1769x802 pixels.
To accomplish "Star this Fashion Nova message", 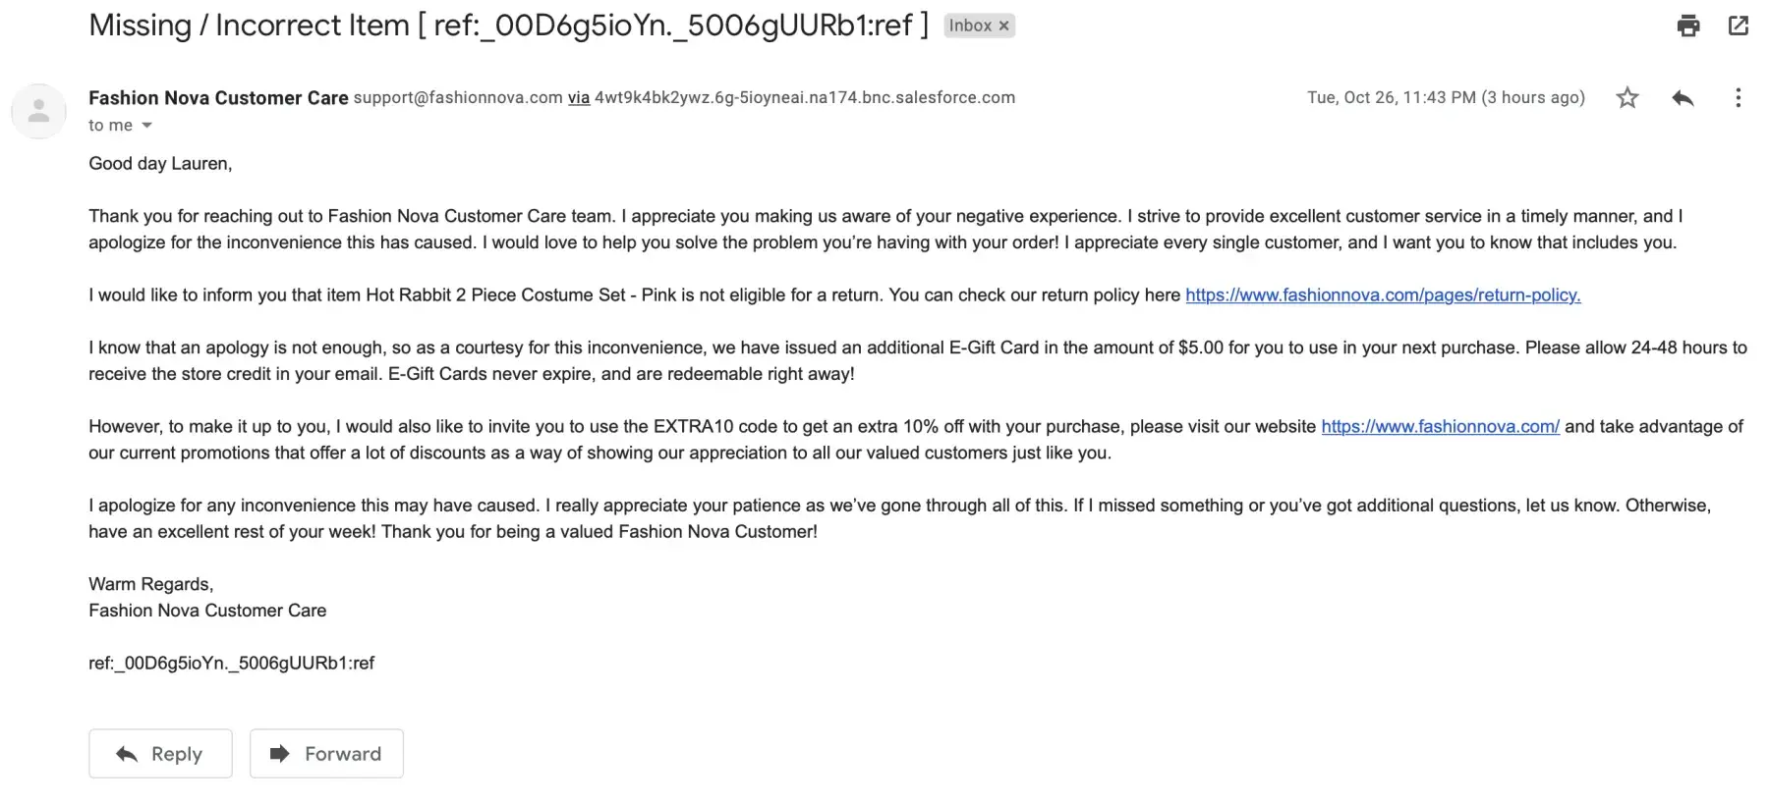I will [1627, 97].
